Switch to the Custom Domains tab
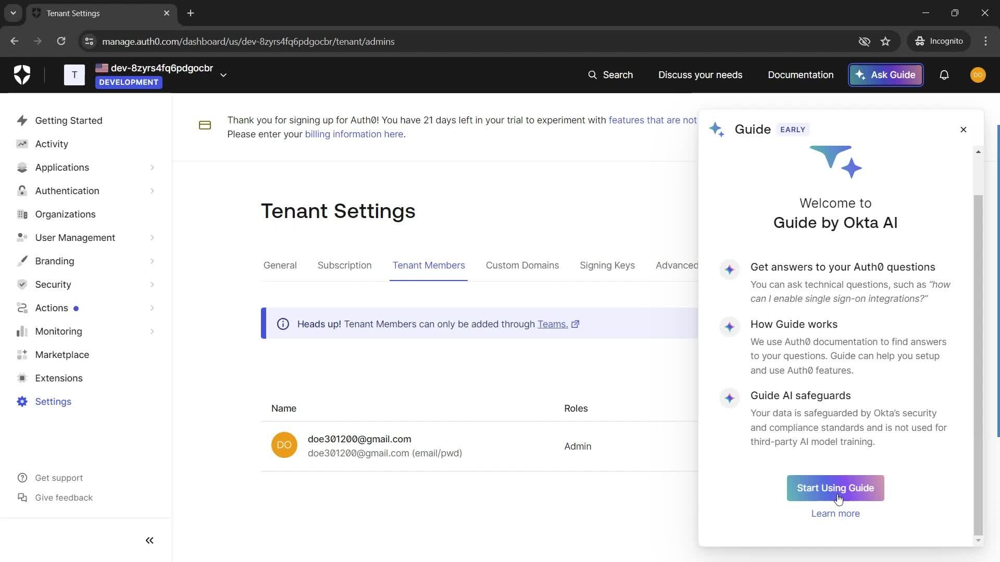The width and height of the screenshot is (1000, 562). 522,265
